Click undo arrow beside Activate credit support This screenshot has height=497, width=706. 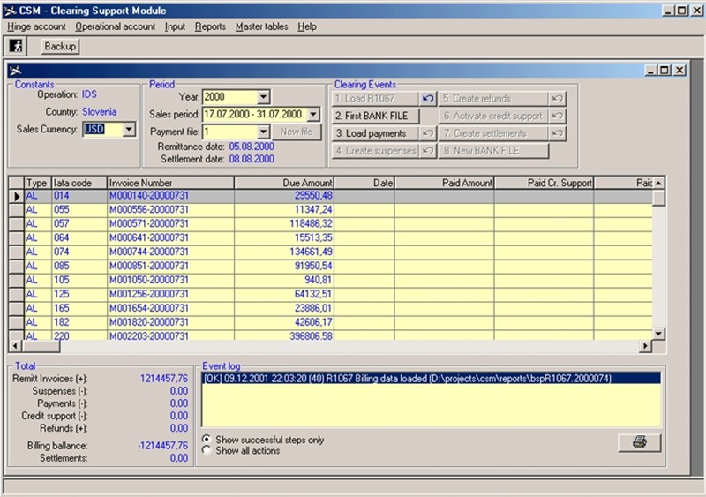[x=557, y=117]
